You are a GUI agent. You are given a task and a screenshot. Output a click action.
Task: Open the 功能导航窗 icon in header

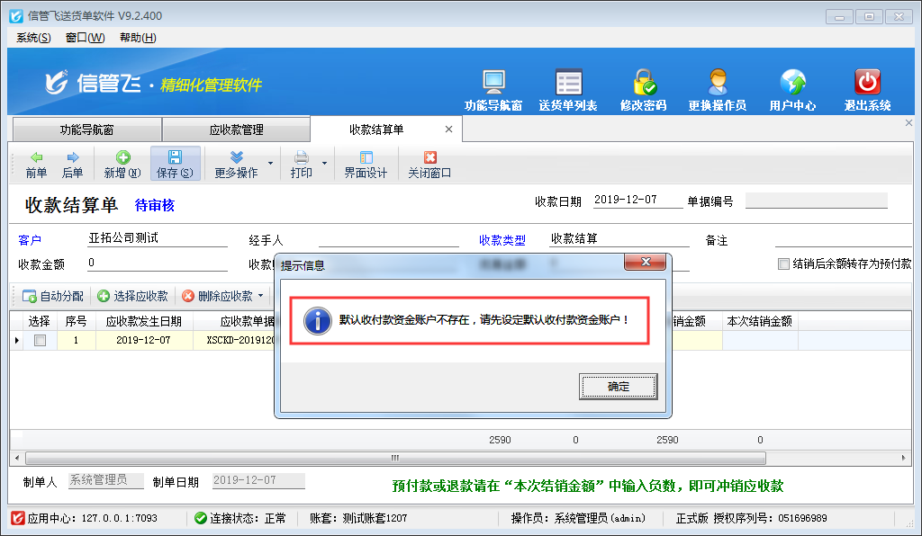493,83
